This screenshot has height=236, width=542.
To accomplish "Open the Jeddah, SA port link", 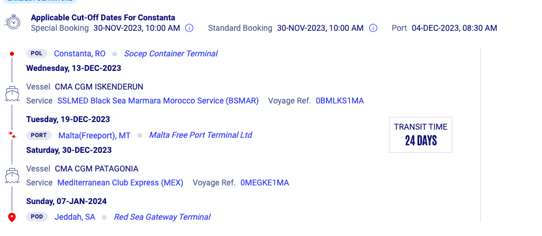I will tap(75, 217).
